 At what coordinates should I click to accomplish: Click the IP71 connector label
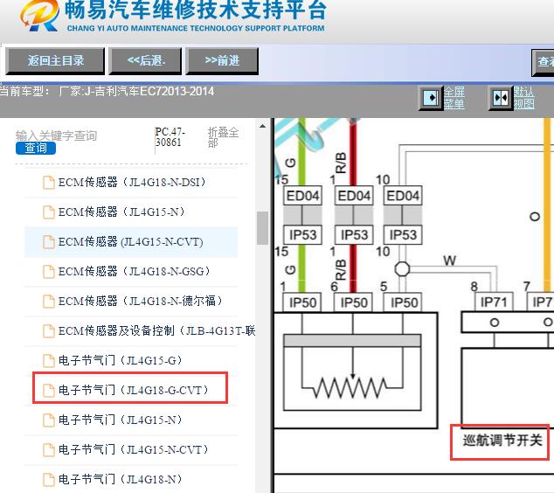[493, 302]
